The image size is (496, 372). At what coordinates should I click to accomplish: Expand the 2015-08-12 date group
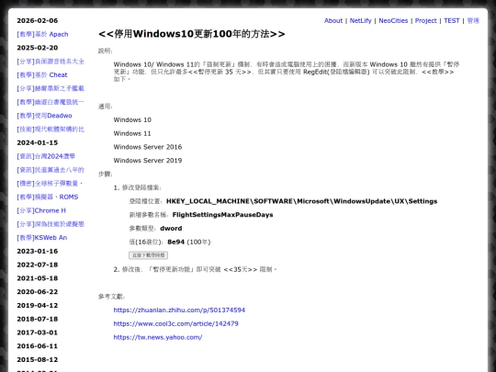38,360
